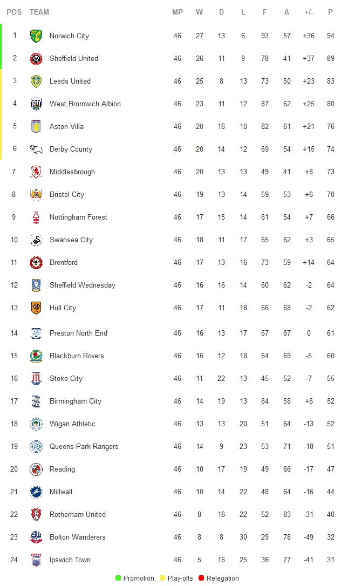This screenshot has height=586, width=348.
Task: Click the Stoke City club crest
Action: [x=36, y=379]
